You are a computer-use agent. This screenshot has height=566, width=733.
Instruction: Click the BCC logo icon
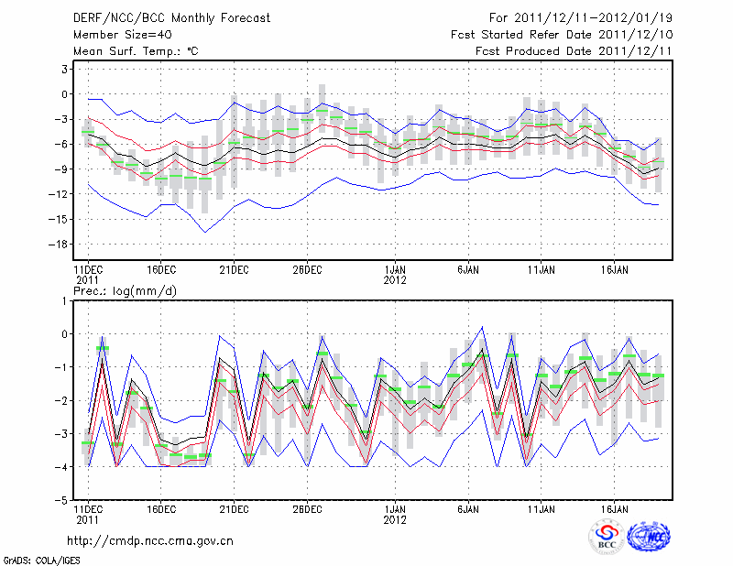click(606, 537)
